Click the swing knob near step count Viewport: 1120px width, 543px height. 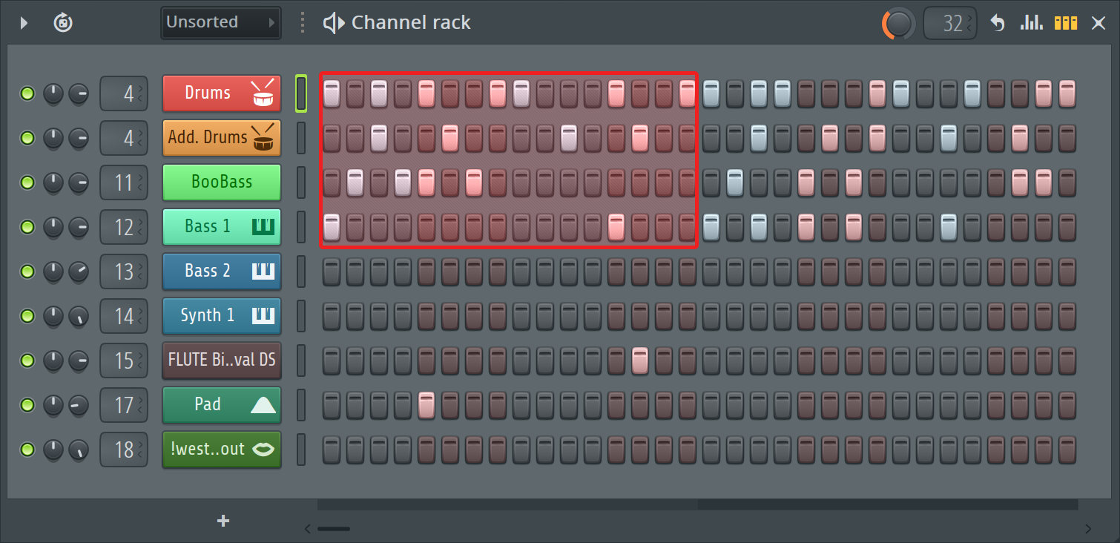click(x=899, y=24)
